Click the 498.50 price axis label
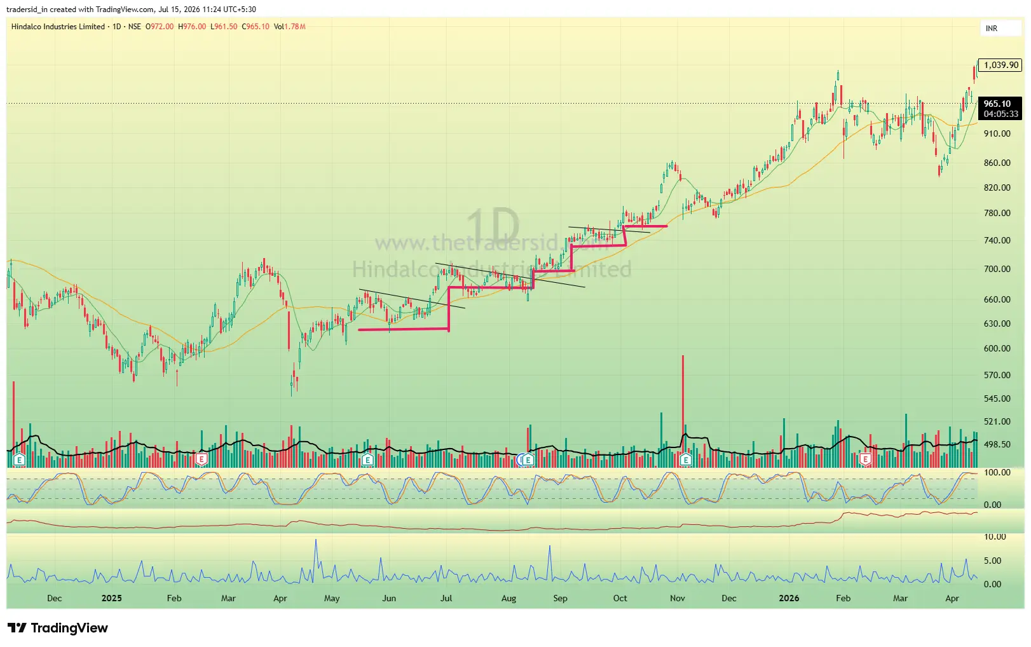The image size is (1031, 647). (997, 444)
